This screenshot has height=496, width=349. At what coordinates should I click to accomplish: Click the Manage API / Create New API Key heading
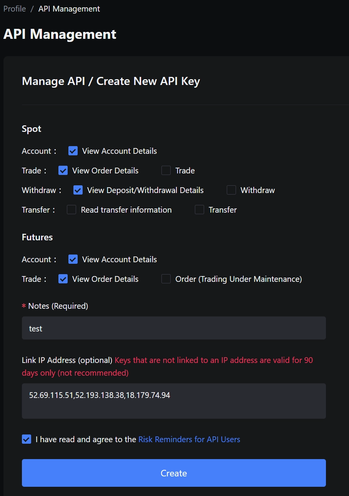point(111,82)
